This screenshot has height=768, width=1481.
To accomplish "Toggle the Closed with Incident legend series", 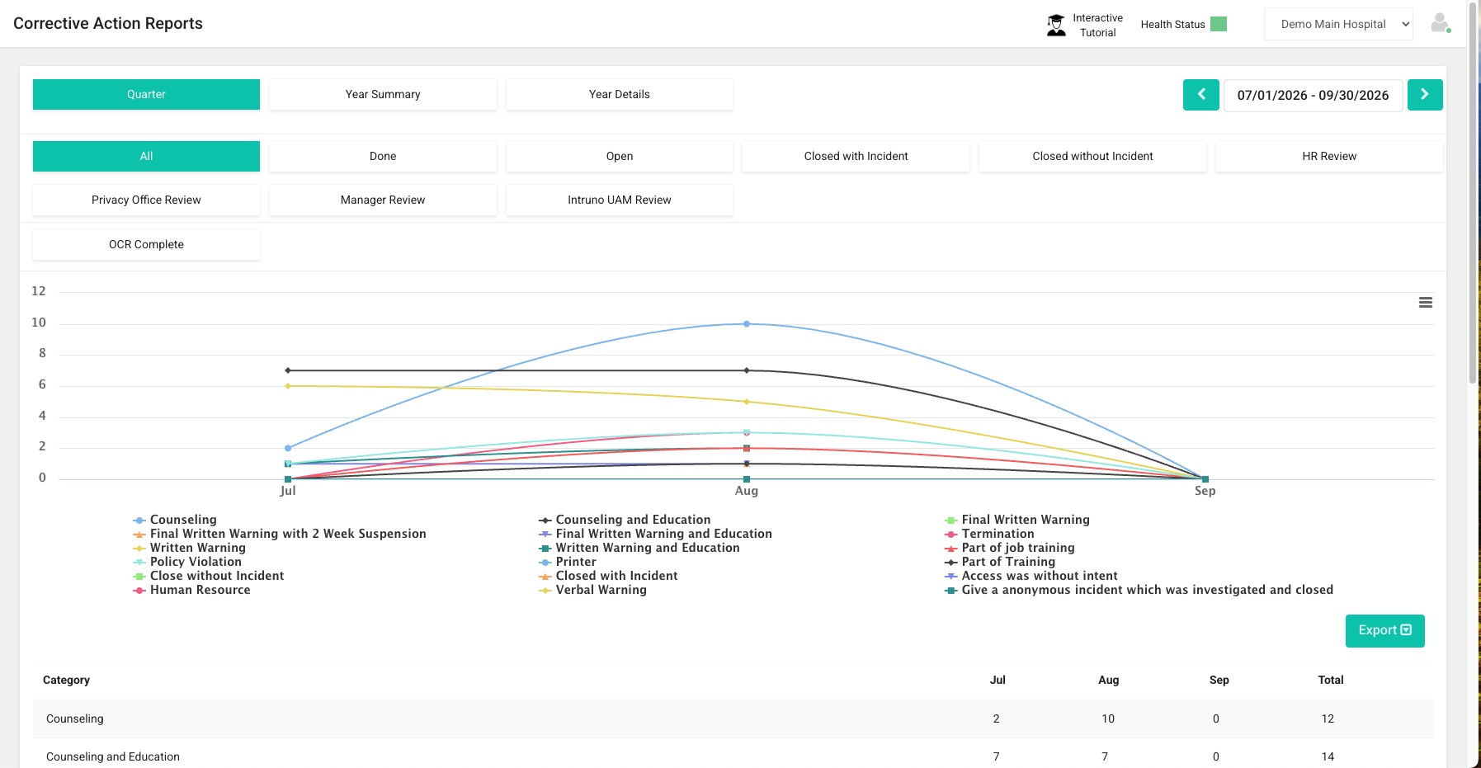I will (608, 576).
